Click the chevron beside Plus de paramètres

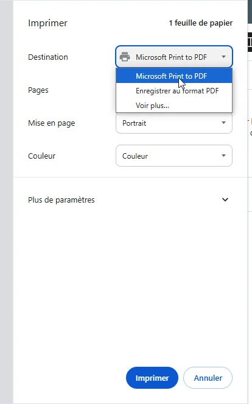click(x=225, y=200)
